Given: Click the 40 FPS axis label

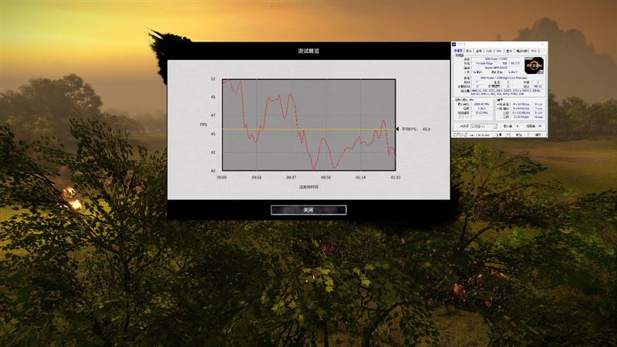Looking at the screenshot, I should tap(213, 171).
